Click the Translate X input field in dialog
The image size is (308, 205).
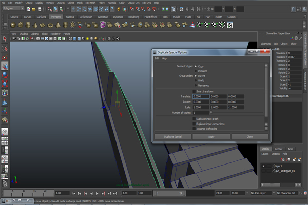[201, 96]
